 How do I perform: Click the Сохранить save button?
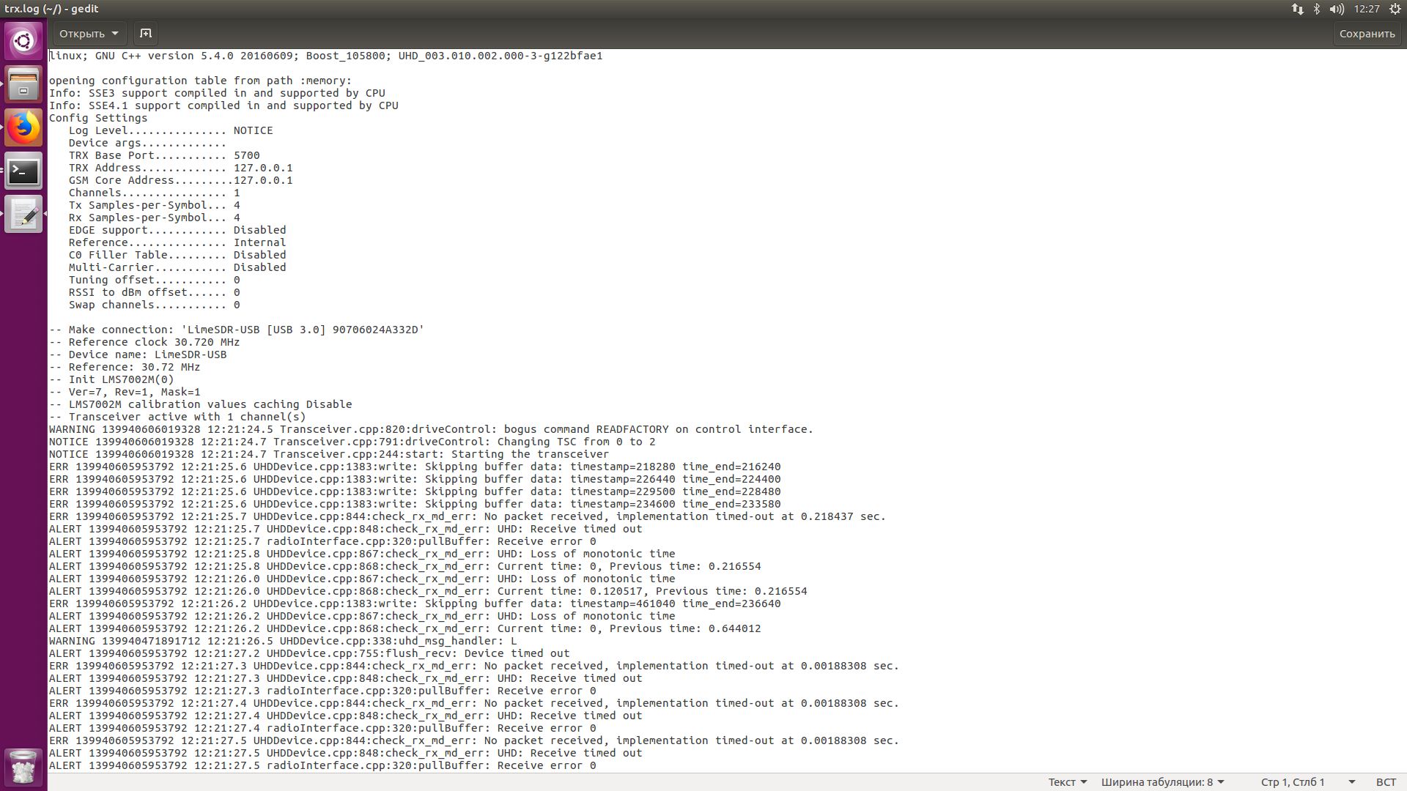click(x=1367, y=34)
